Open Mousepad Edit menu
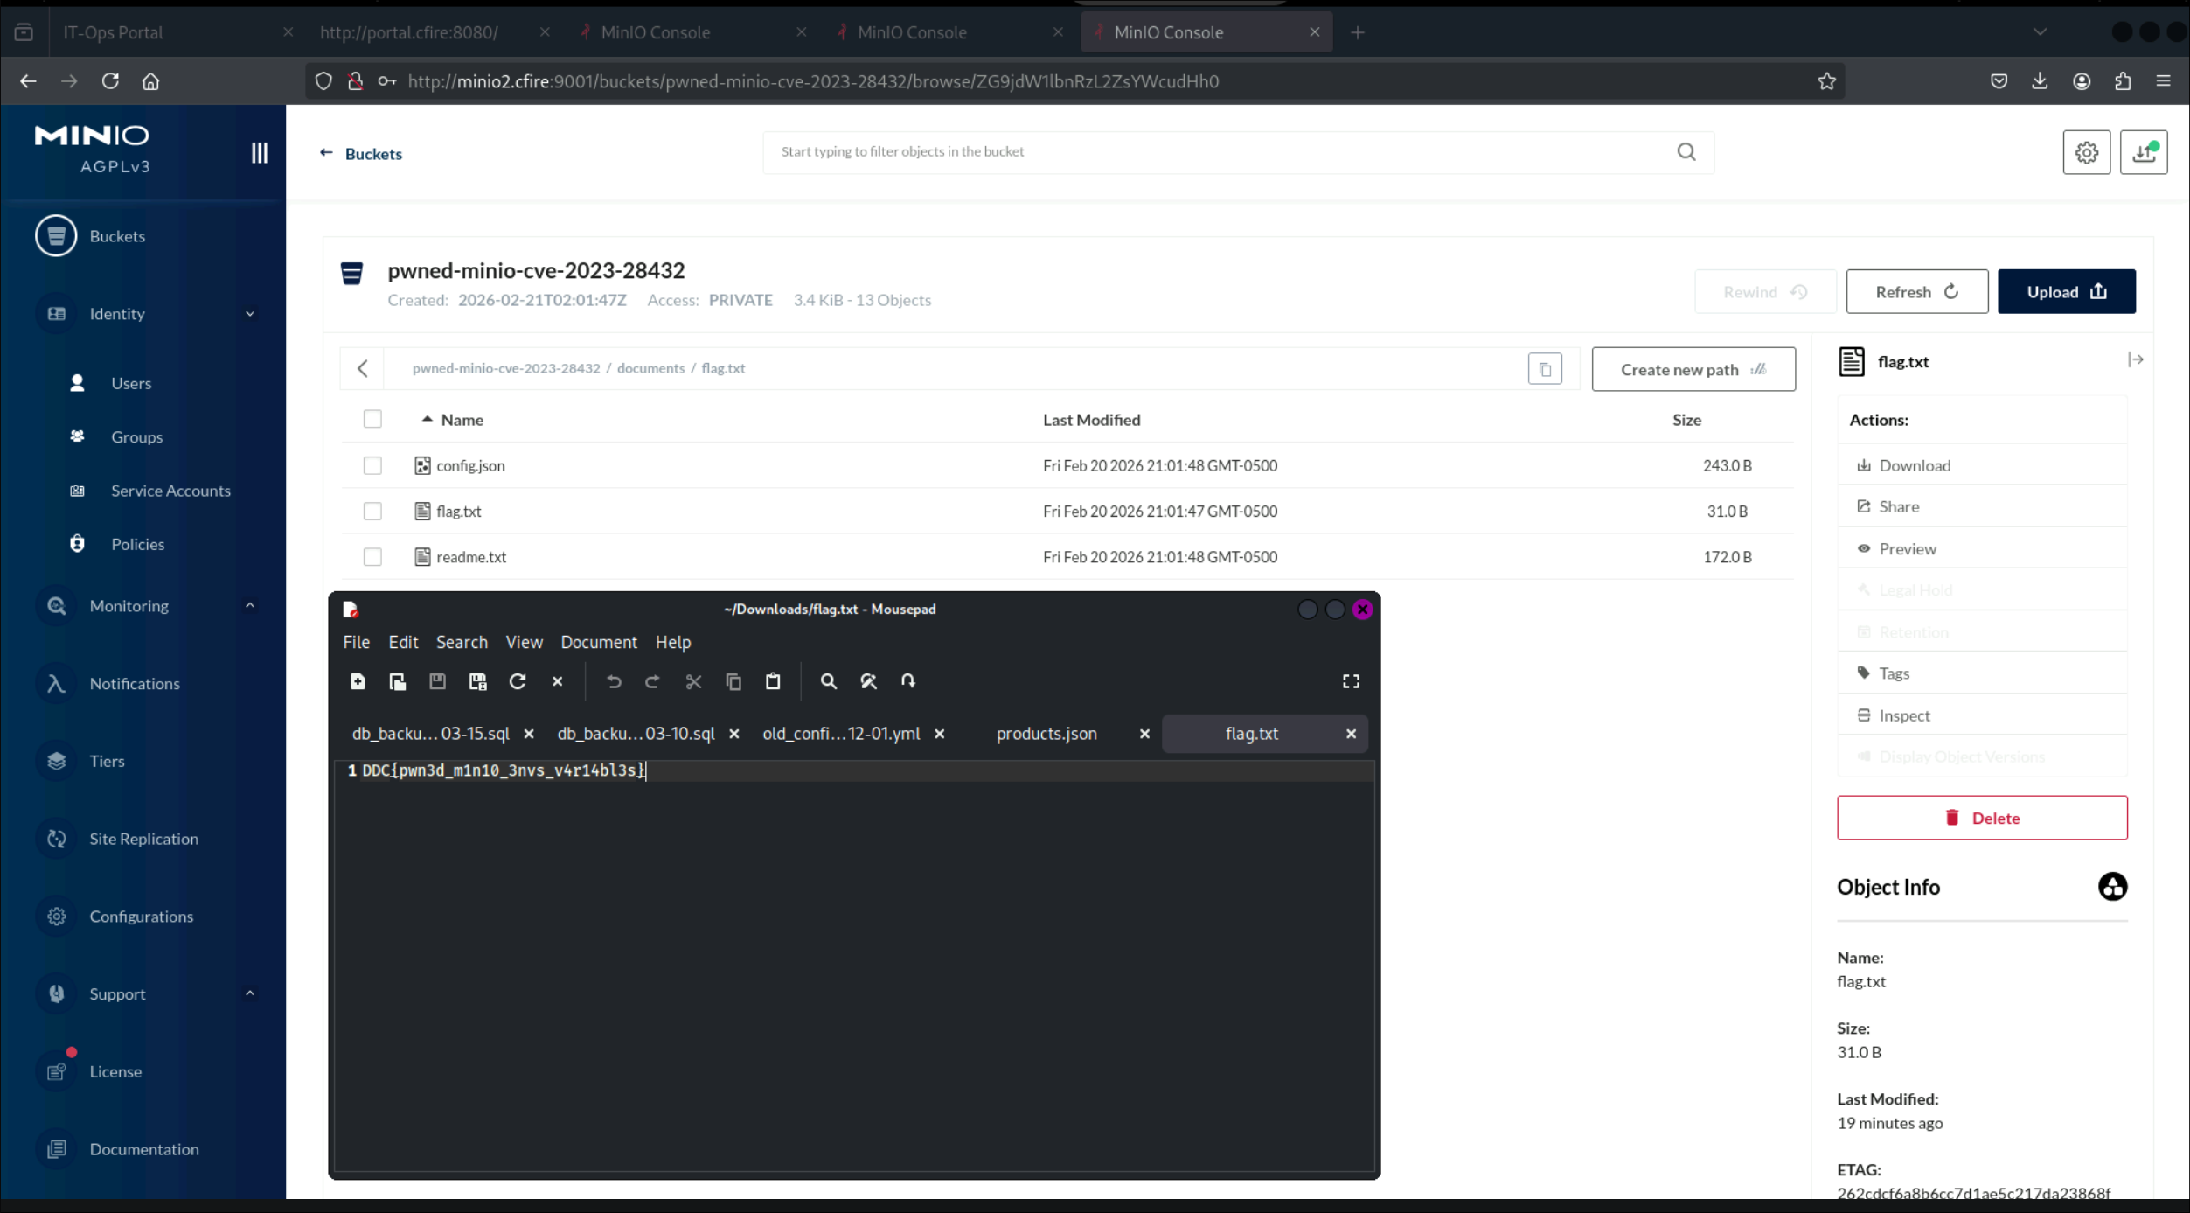 coord(403,642)
